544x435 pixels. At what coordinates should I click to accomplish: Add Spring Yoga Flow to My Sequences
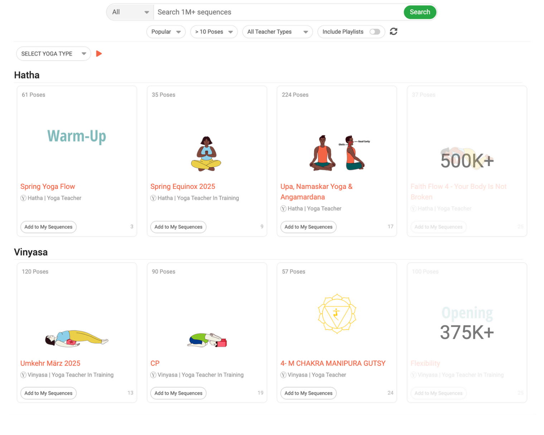coord(48,227)
